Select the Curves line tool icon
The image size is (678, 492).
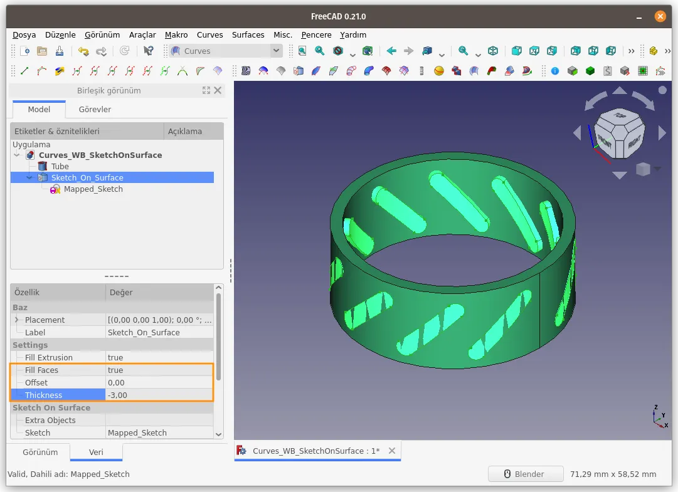coord(24,71)
